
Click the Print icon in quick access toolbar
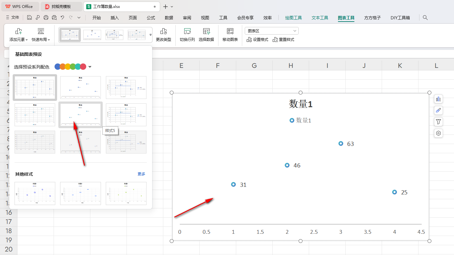pos(46,18)
